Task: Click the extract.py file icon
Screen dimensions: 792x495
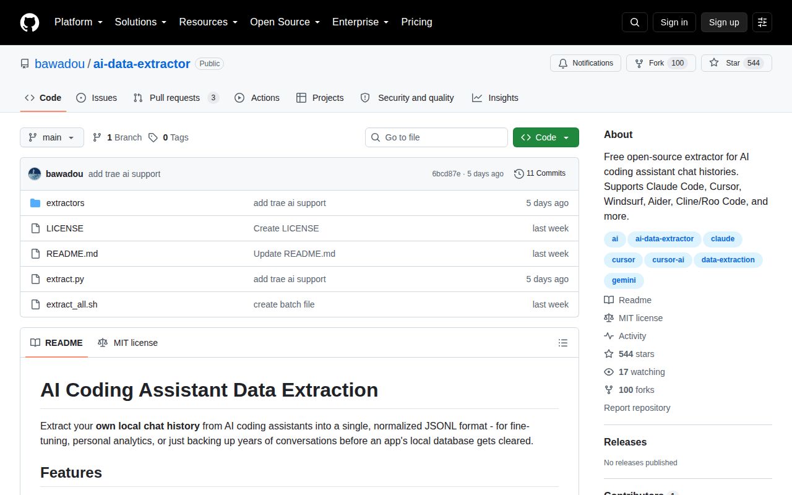Action: 35,279
